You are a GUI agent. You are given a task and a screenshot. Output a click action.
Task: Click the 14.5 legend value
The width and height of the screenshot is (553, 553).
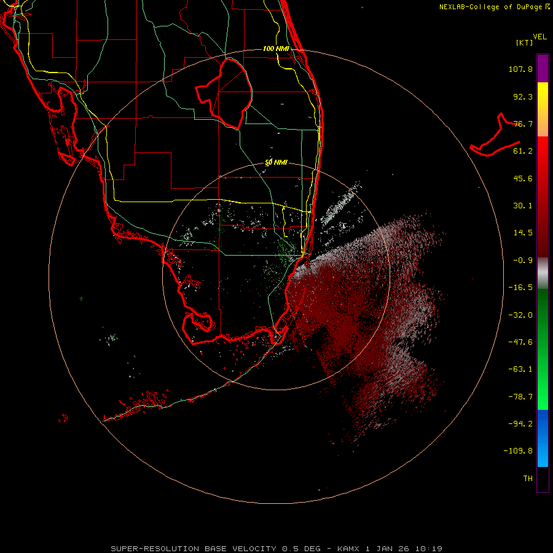pos(523,233)
